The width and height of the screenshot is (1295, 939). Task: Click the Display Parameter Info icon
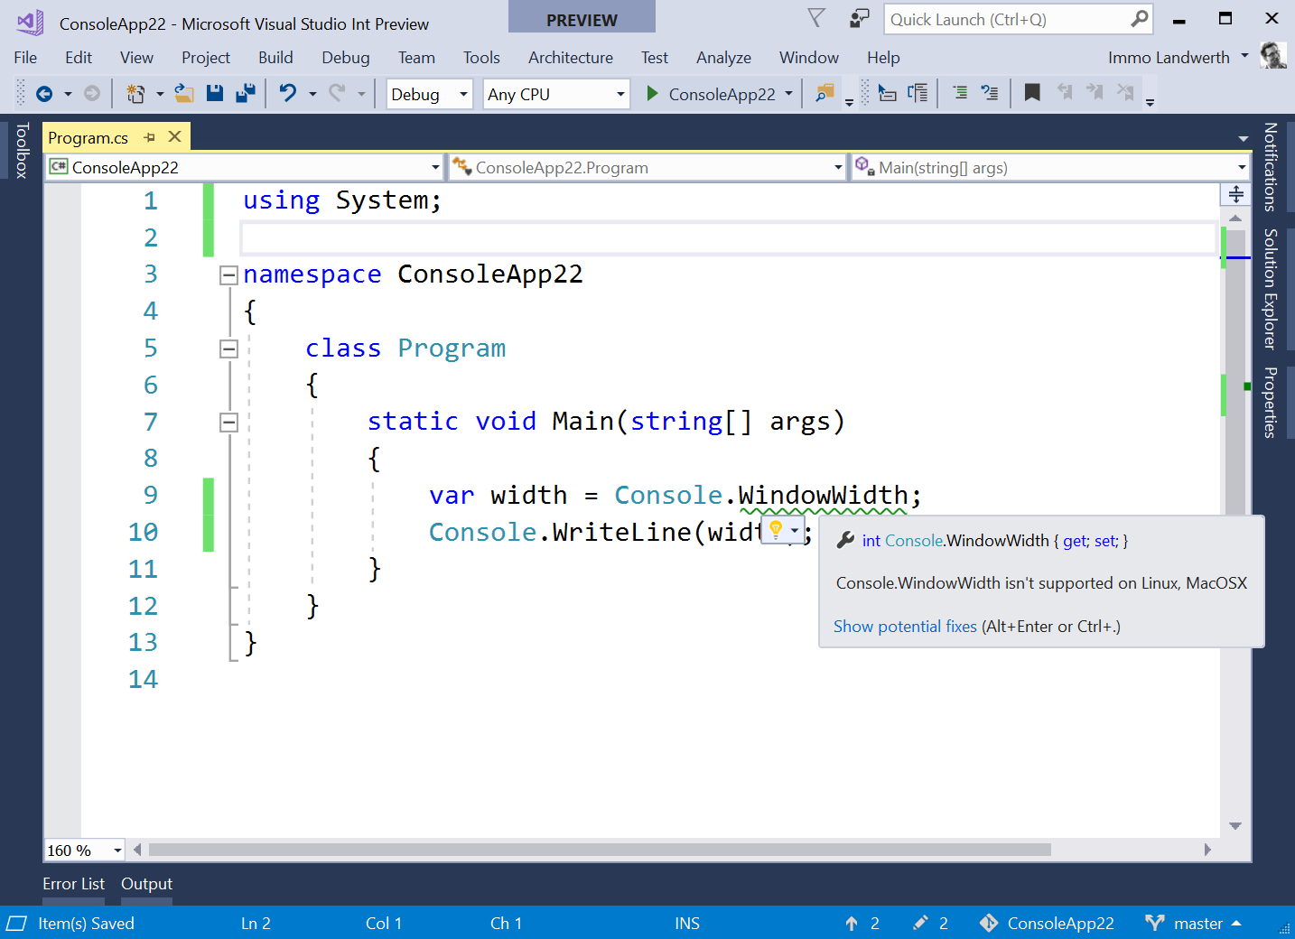tap(918, 93)
